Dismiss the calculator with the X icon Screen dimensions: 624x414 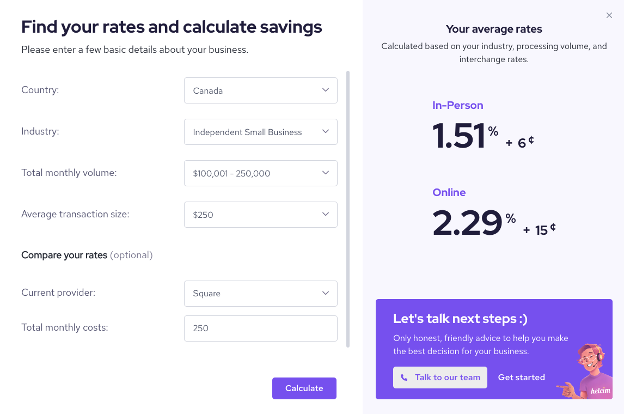pos(609,15)
